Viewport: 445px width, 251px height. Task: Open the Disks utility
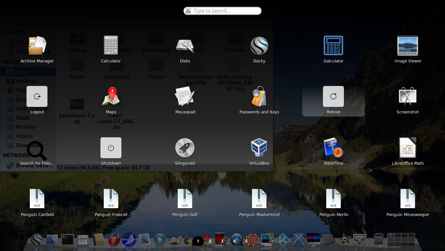185,45
